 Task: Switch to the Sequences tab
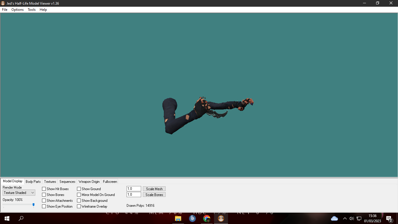[67, 182]
